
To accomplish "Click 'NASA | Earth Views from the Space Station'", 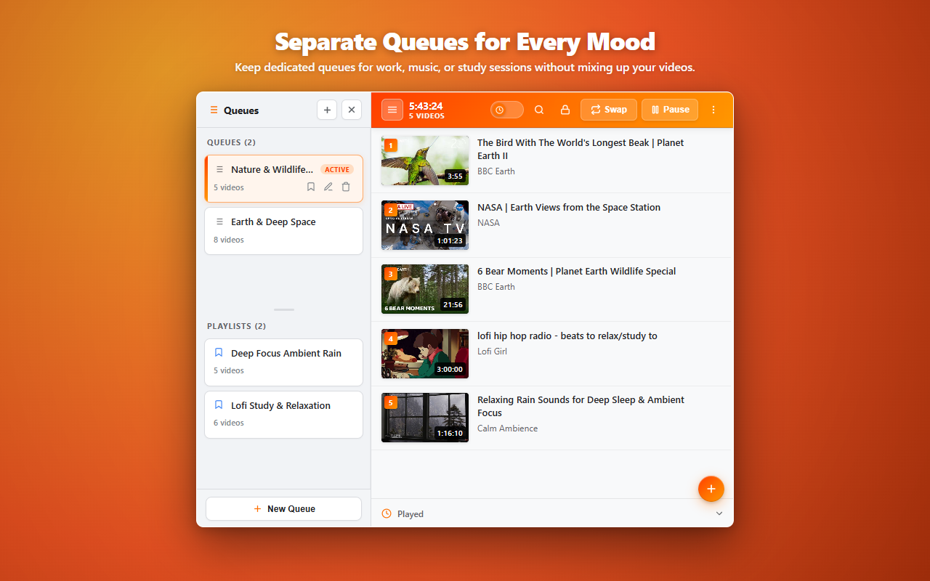I will 569,207.
